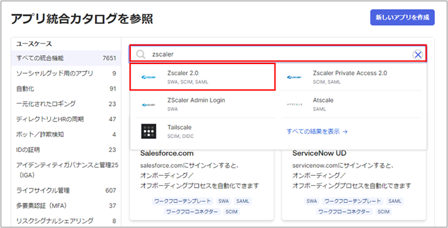This screenshot has height=228, width=448.
Task: Select IDの証明 category
Action: coord(66,149)
